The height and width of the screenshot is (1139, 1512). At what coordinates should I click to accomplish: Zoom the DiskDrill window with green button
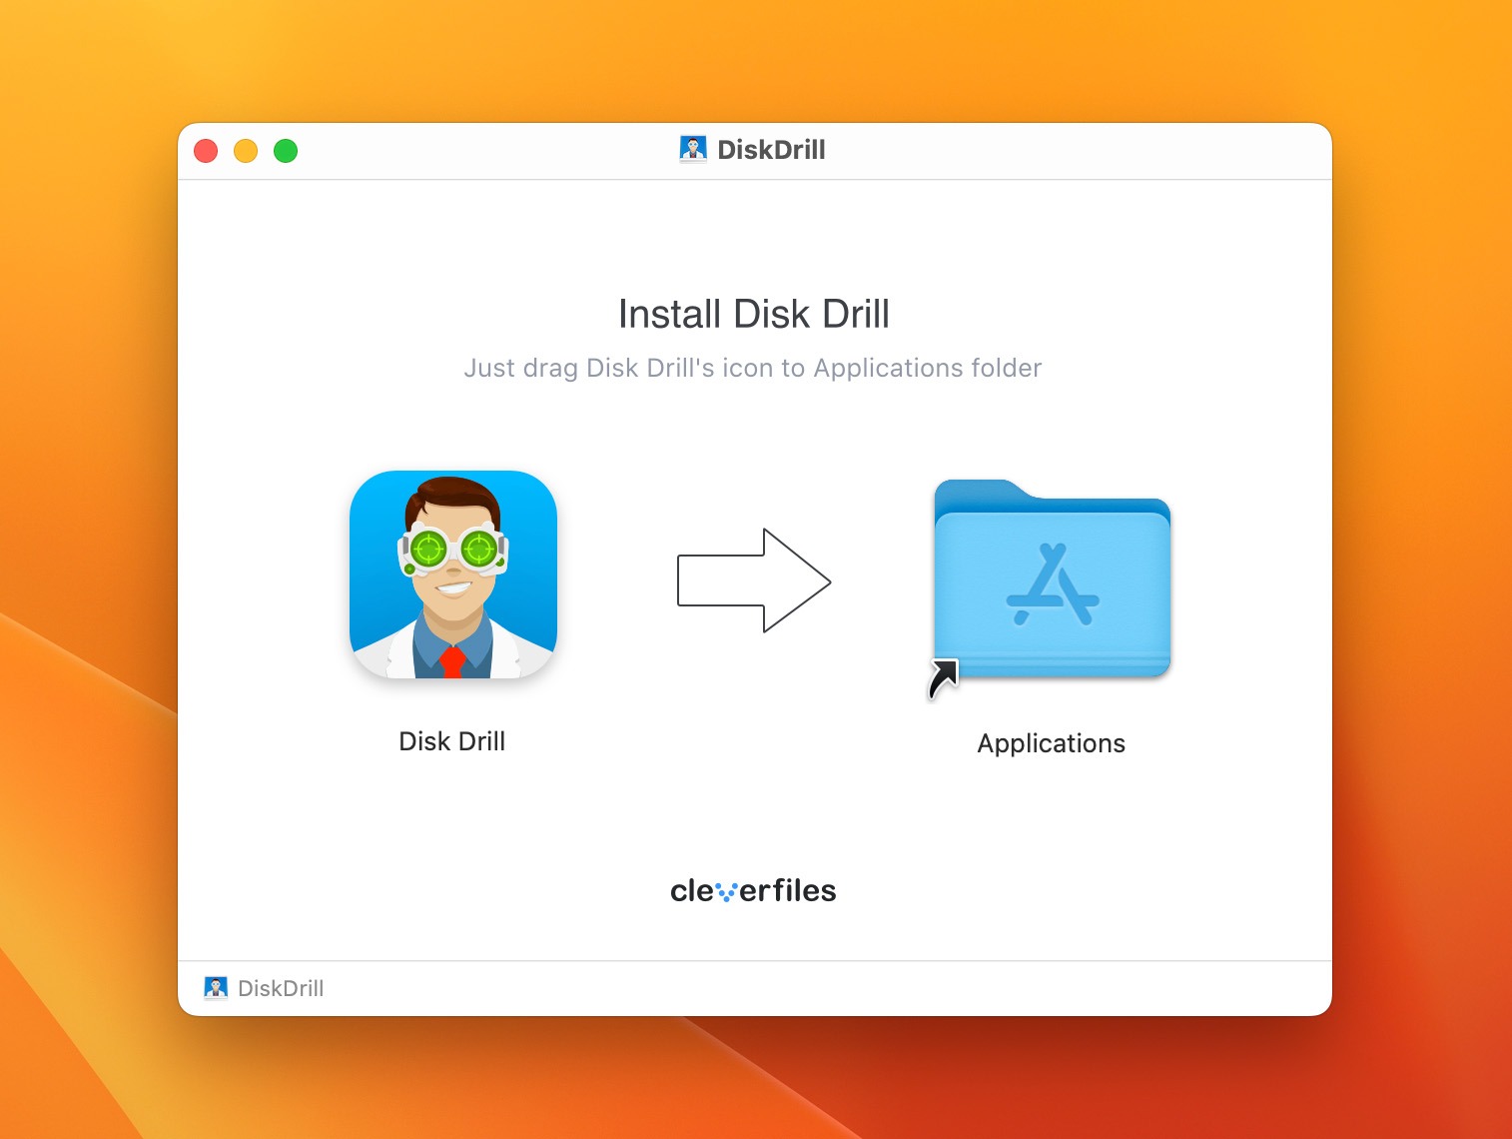pyautogui.click(x=286, y=151)
